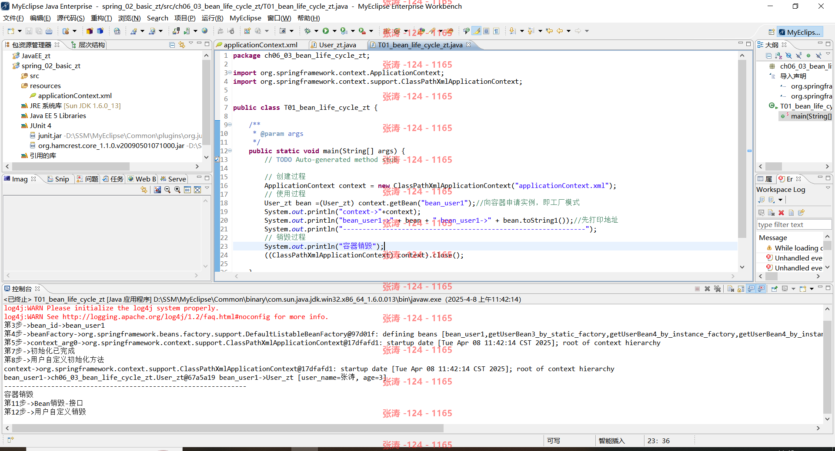Open the 文件(F) menu
The image size is (835, 451).
click(x=13, y=18)
